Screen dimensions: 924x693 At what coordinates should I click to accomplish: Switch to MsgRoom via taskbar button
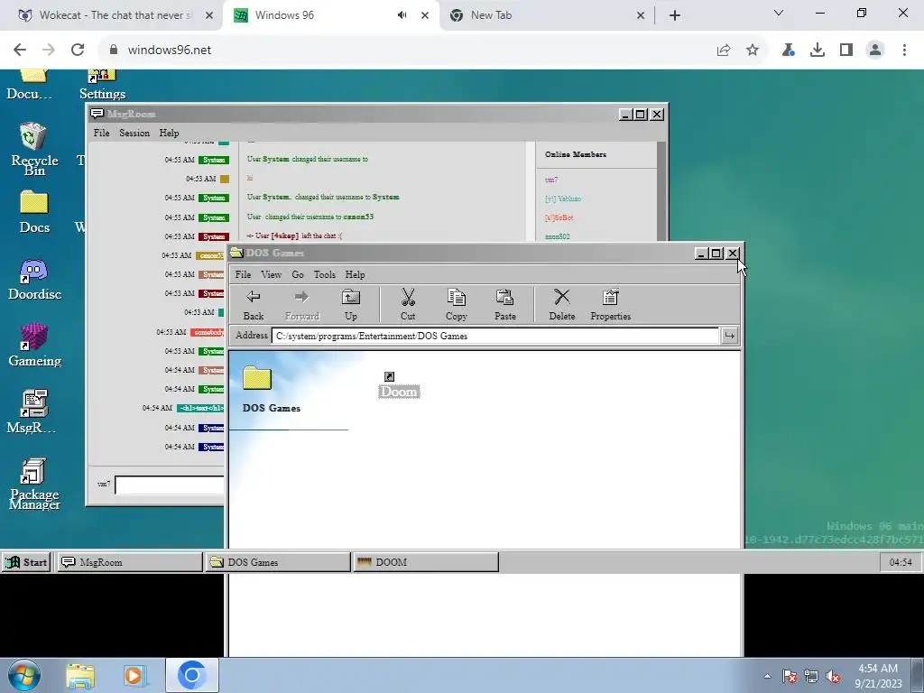[129, 562]
